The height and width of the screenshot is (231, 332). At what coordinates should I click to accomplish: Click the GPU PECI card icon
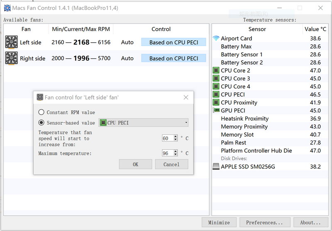click(216, 111)
